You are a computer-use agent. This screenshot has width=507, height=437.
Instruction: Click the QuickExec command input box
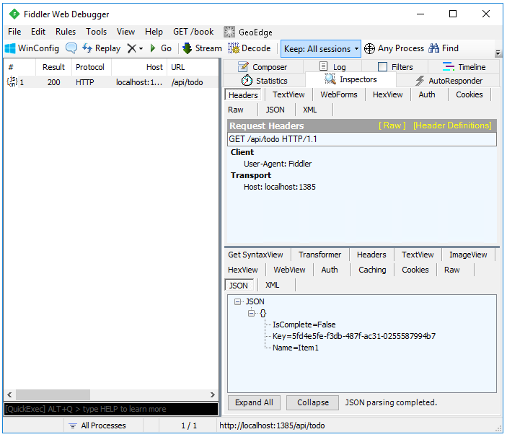[111, 409]
